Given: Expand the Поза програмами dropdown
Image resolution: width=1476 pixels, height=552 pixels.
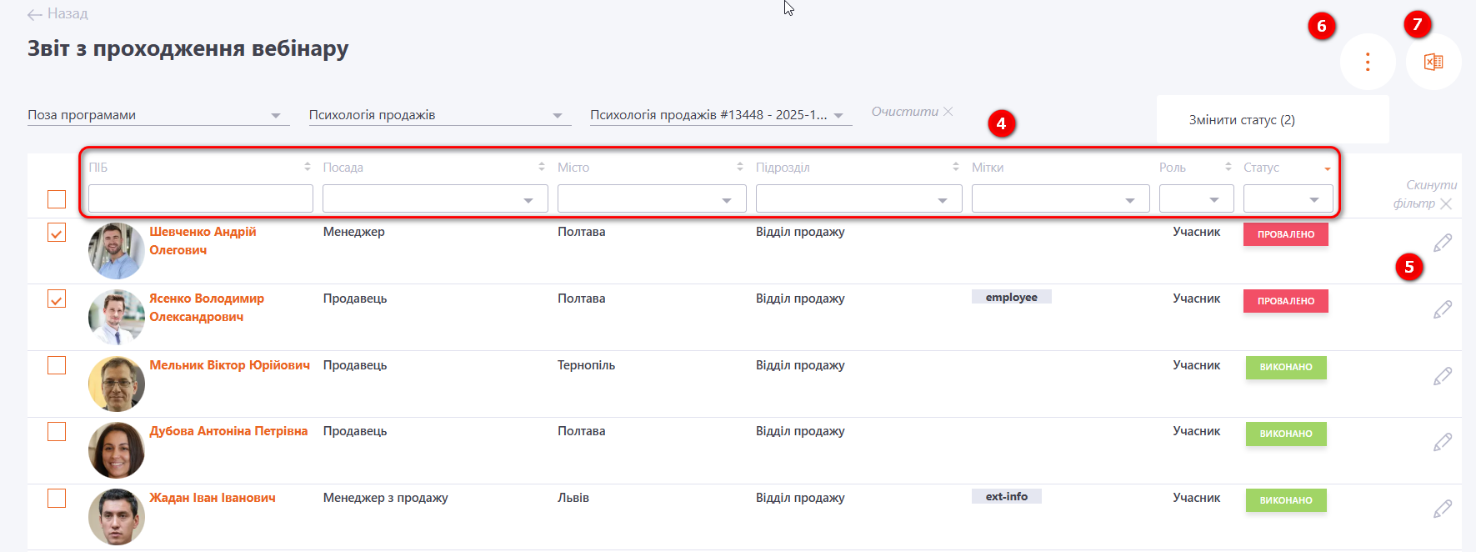Looking at the screenshot, I should point(158,115).
